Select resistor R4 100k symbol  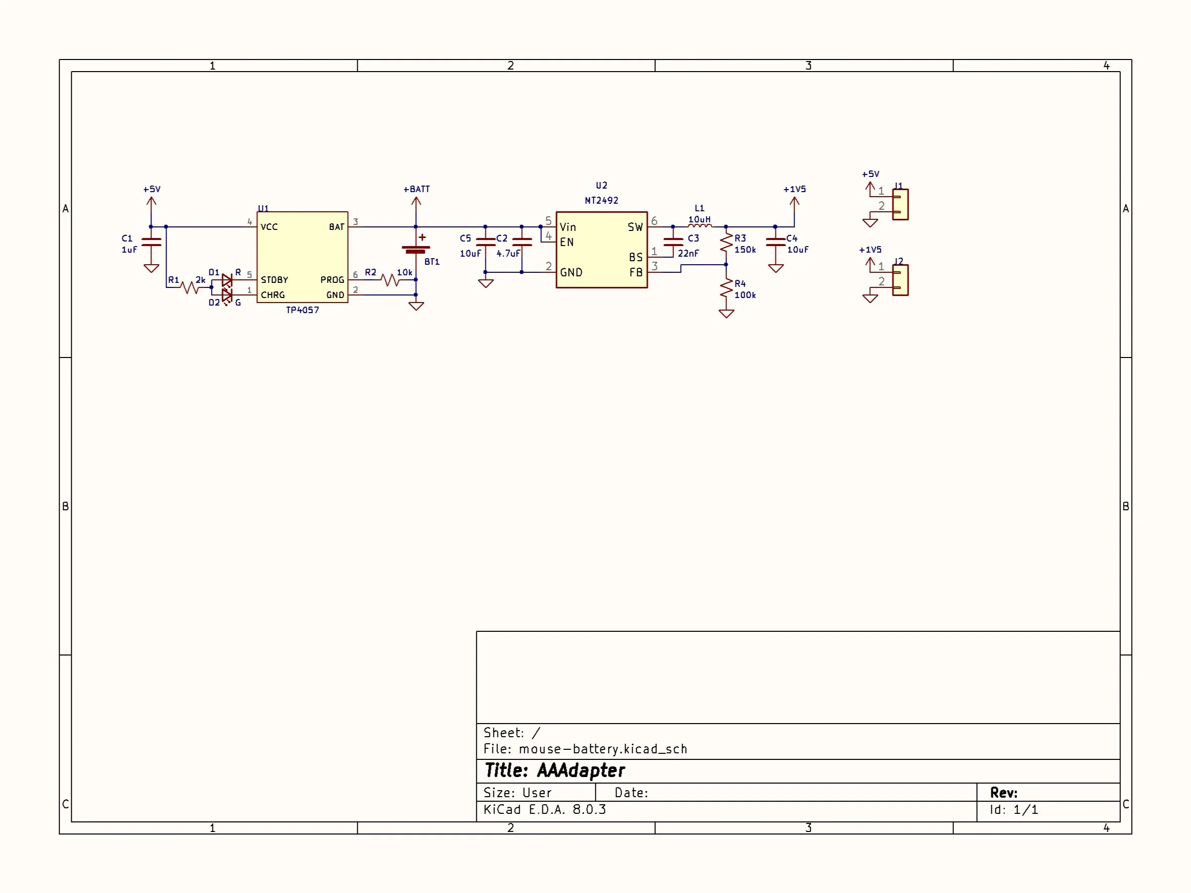click(x=726, y=289)
